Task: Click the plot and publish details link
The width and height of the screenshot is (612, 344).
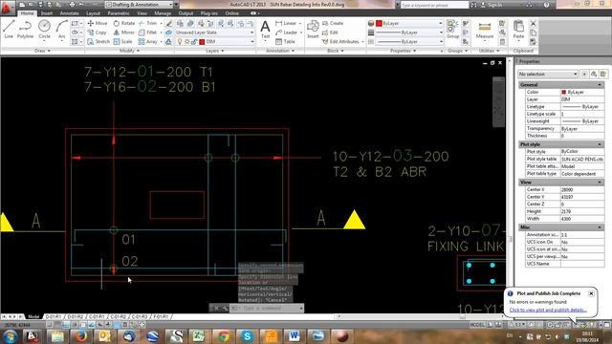Action: (548, 310)
